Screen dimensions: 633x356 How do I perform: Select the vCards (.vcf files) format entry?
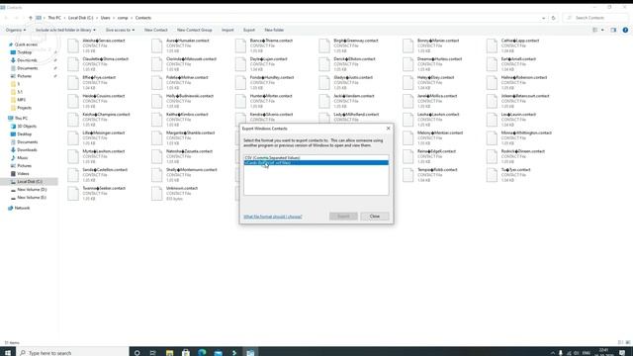316,162
